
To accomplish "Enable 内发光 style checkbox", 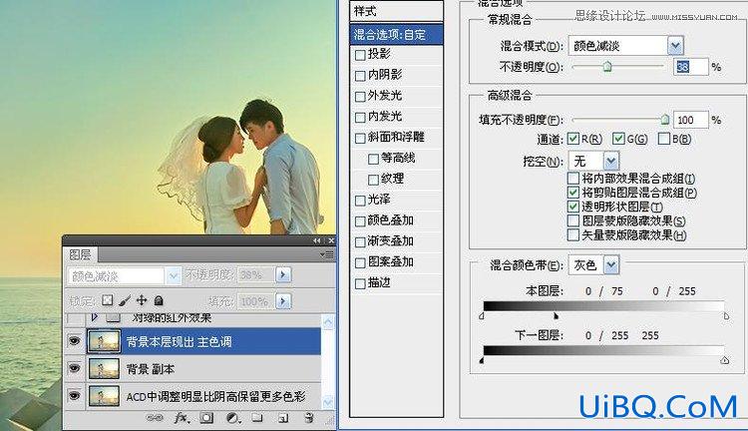I will pos(360,118).
